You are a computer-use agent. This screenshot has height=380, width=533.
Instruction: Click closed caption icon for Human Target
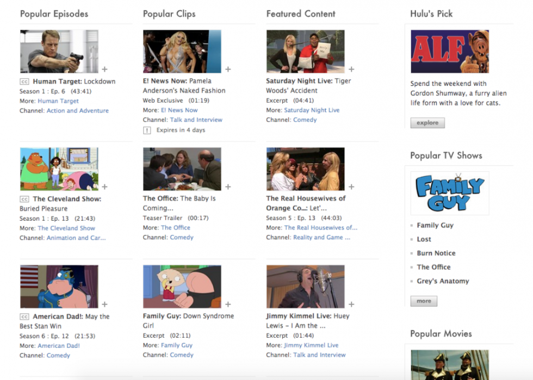tap(24, 82)
